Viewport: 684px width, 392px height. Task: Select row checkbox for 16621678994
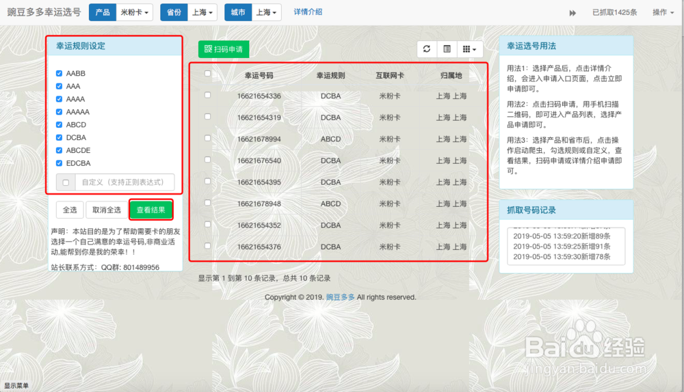point(208,138)
